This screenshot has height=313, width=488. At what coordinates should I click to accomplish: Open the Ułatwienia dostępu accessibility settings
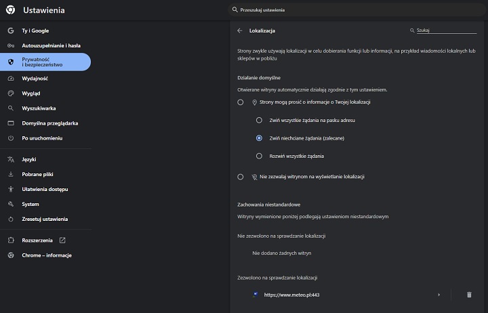point(45,189)
